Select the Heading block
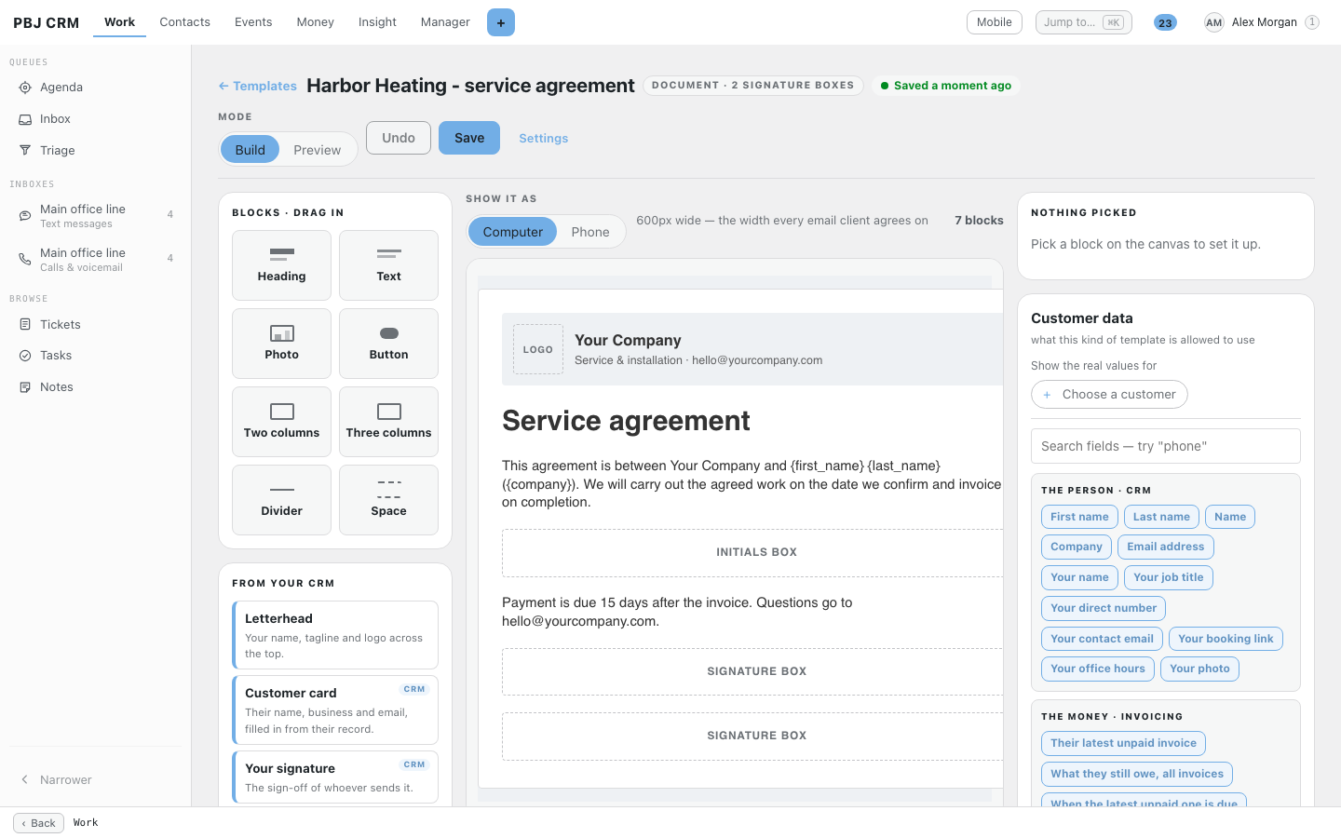The height and width of the screenshot is (838, 1341). (x=281, y=265)
